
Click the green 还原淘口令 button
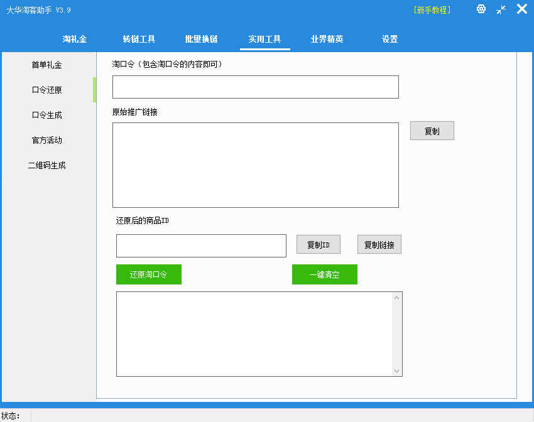[x=149, y=274]
